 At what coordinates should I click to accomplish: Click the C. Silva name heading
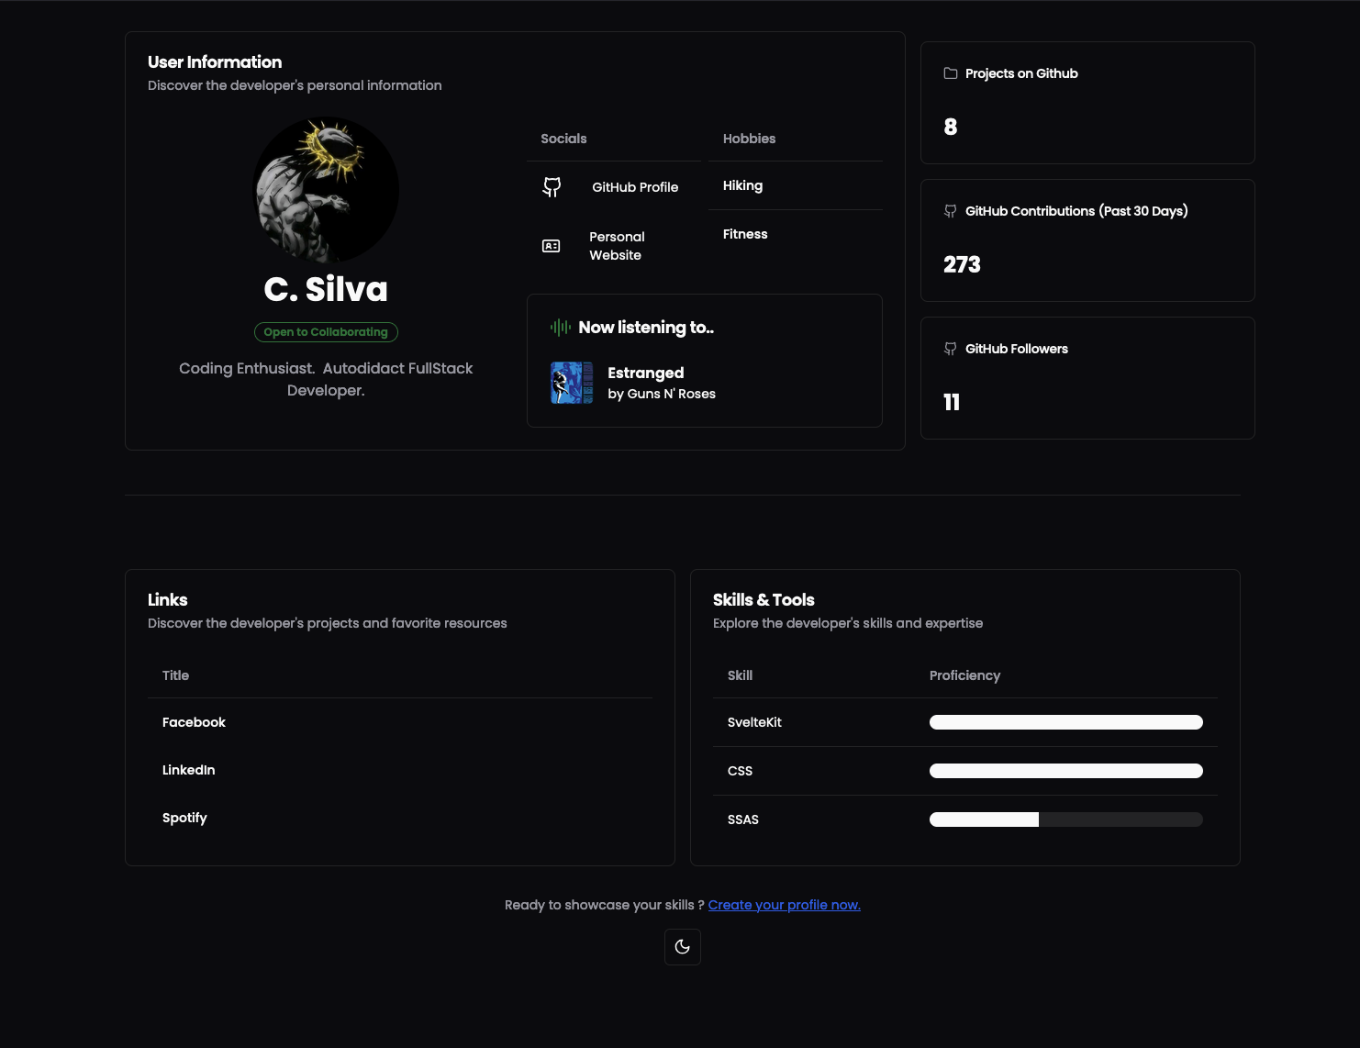pos(326,289)
